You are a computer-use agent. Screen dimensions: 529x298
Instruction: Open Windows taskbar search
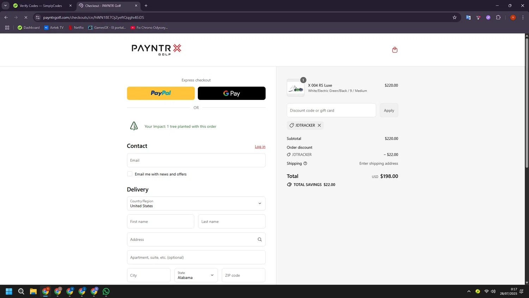[x=21, y=291]
